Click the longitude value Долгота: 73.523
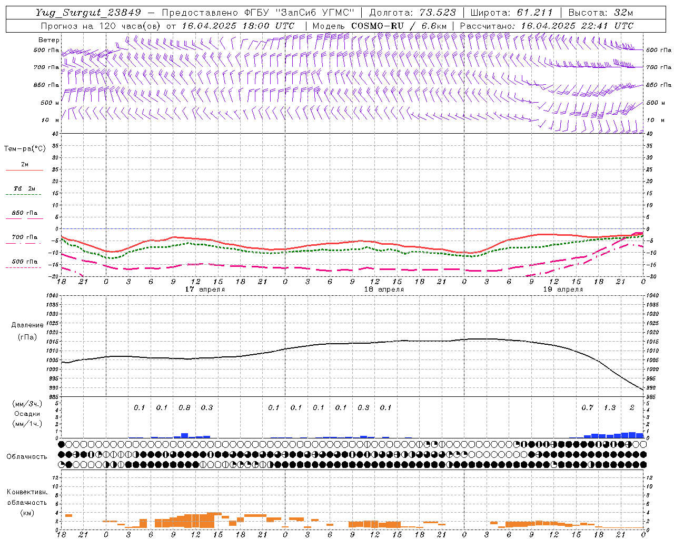 (x=413, y=13)
